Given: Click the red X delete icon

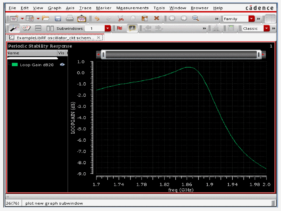Looking at the screenshot, I should tap(156, 19).
